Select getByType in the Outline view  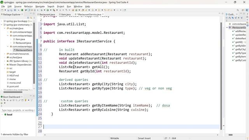(x=239, y=53)
